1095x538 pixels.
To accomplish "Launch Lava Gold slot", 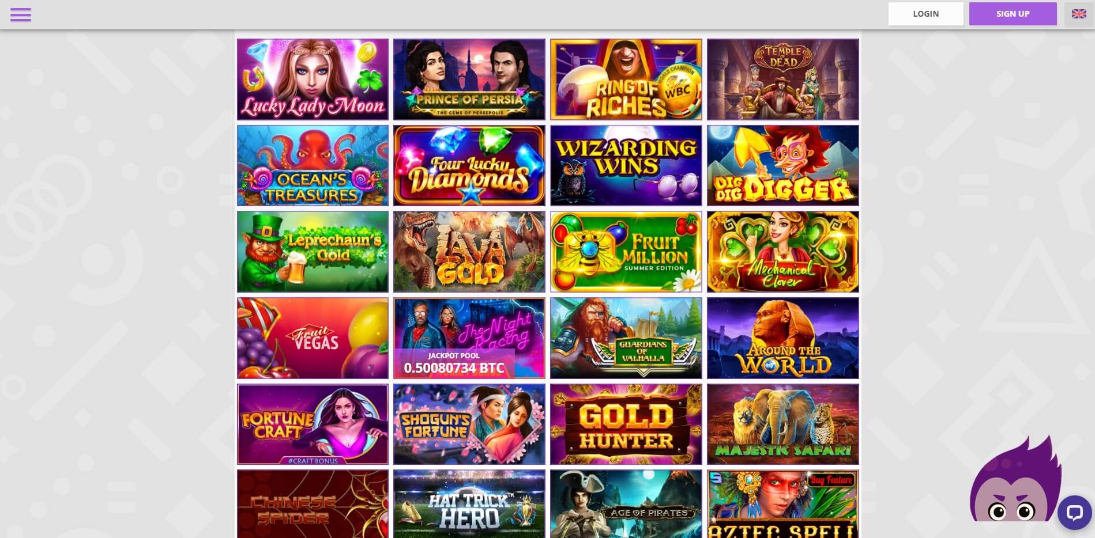I will (x=469, y=252).
